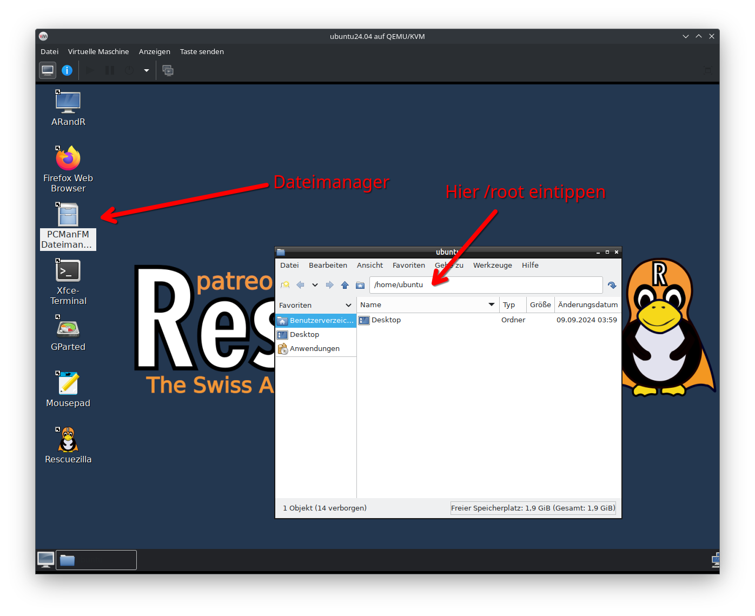Launch Rescuezilla desktop icon

(68, 446)
